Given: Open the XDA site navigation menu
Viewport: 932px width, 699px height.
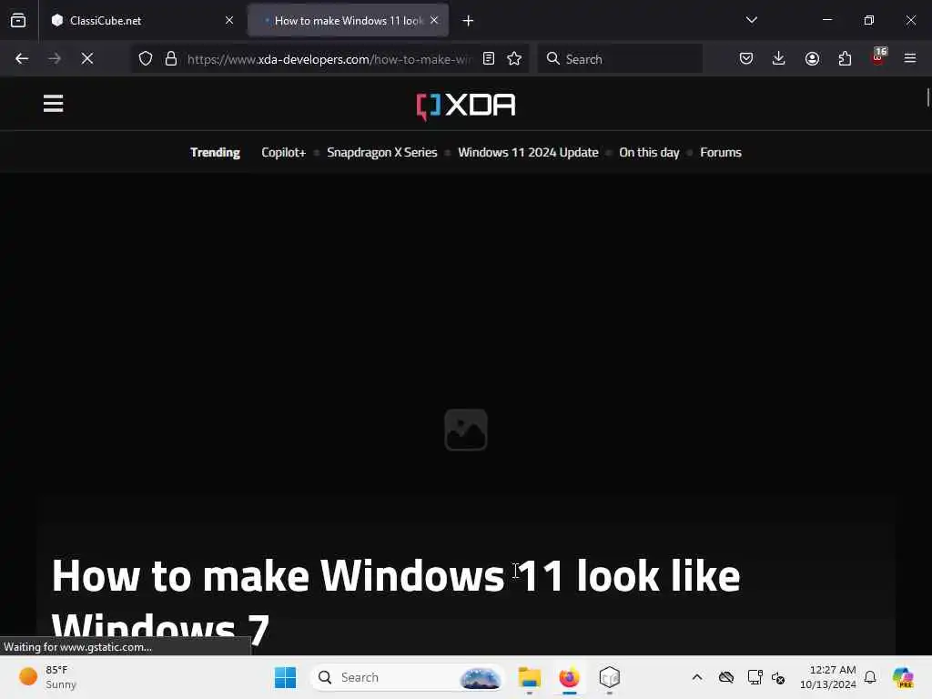Looking at the screenshot, I should [x=54, y=104].
